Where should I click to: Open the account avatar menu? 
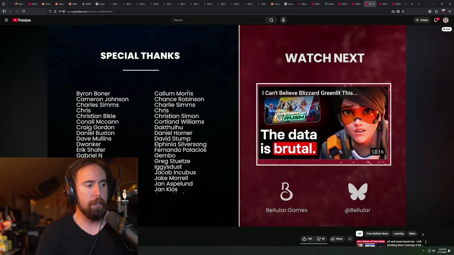pyautogui.click(x=446, y=20)
